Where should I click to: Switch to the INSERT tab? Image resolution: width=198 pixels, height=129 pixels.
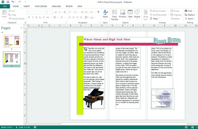pos(27,6)
